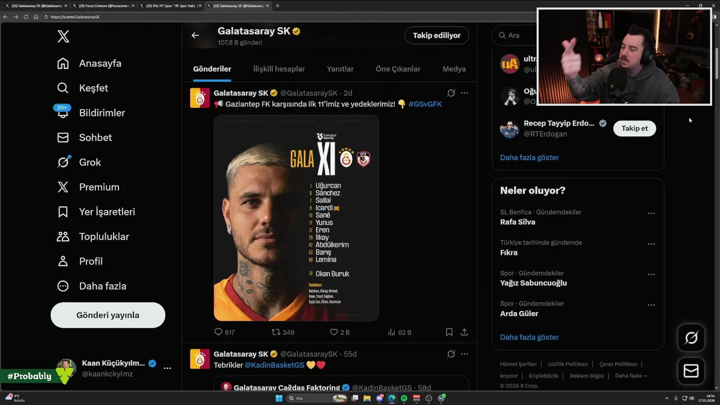Open account menu next to Kaan Küçükyılmaz
Viewport: 720px width, 405px height.
pyautogui.click(x=167, y=368)
